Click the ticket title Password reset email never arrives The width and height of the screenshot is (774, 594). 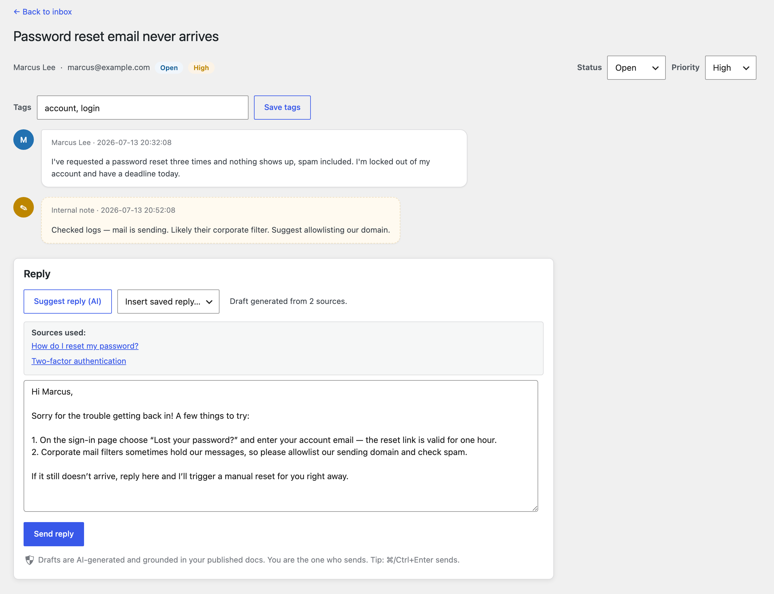point(116,37)
